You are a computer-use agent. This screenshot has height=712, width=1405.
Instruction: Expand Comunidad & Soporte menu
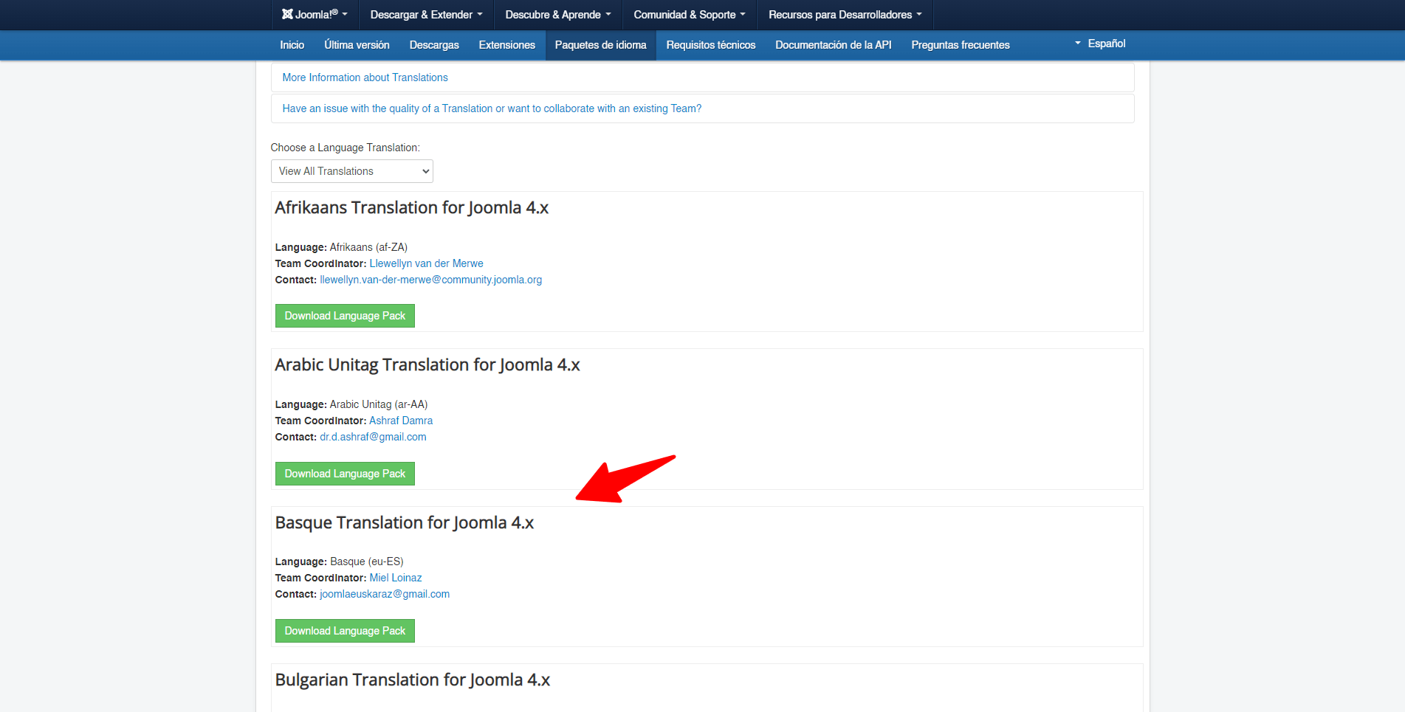pos(690,15)
